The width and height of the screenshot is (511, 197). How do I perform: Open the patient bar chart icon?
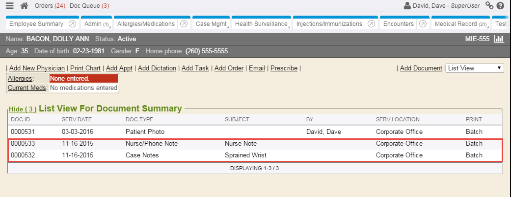(x=499, y=39)
